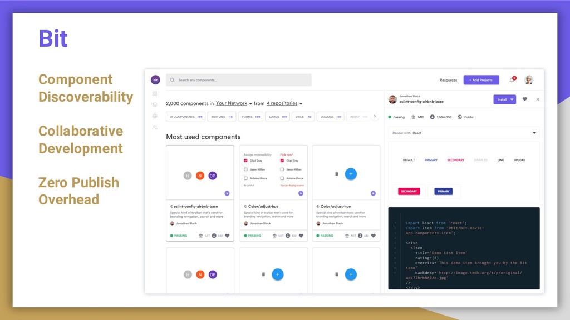
Task: Click the magnifier icon in search bar
Action: 173,80
